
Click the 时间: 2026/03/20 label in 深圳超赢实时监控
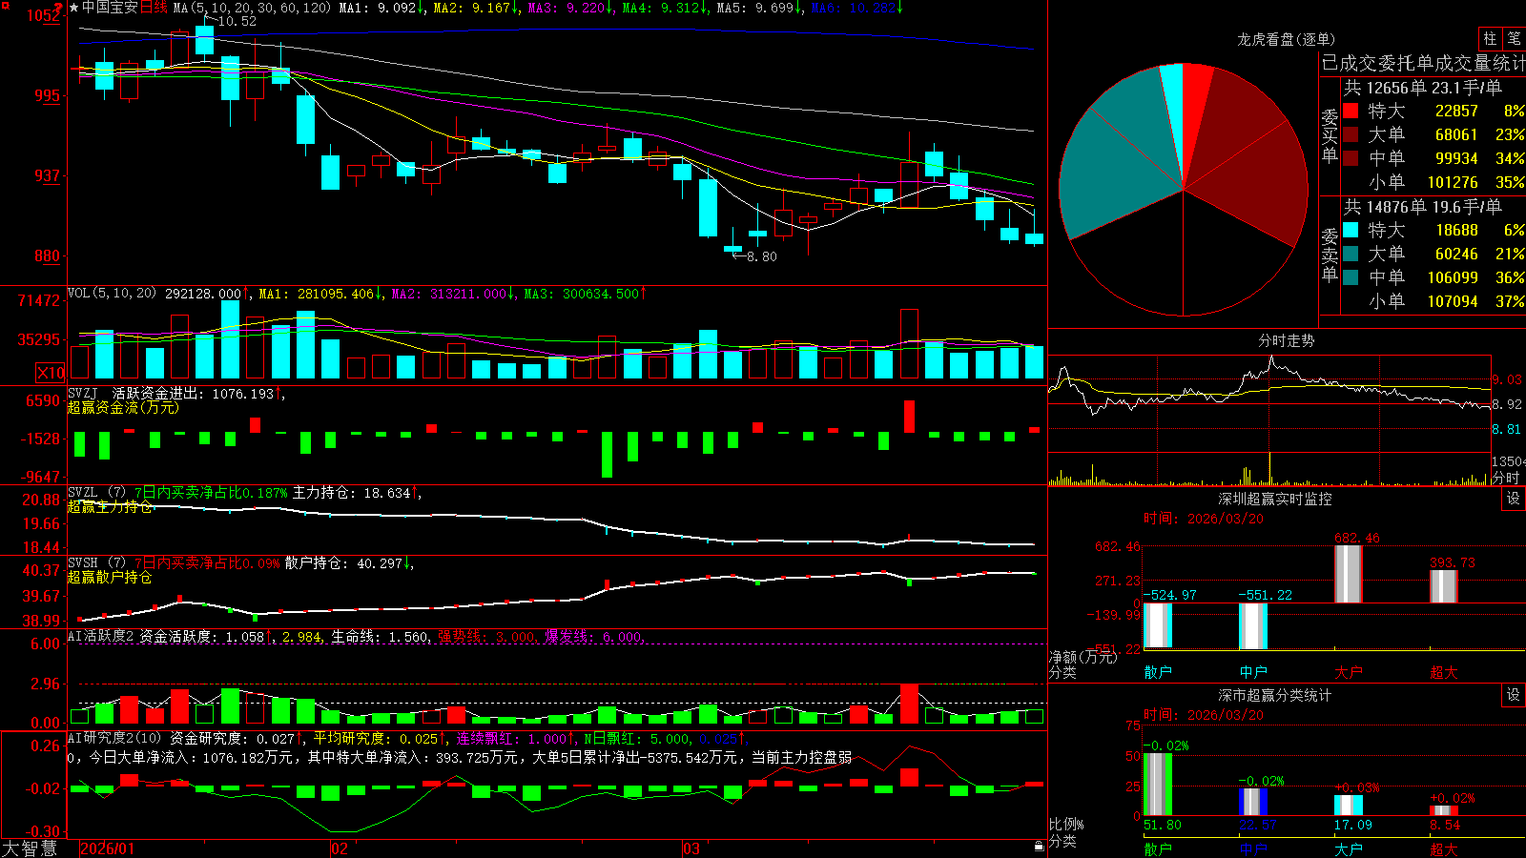tap(1204, 519)
